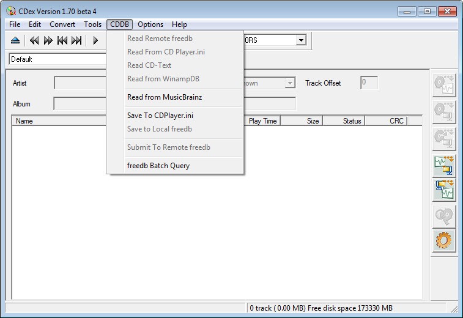Sort by Name column header
Viewport: 463px width, 318px height.
pos(59,121)
